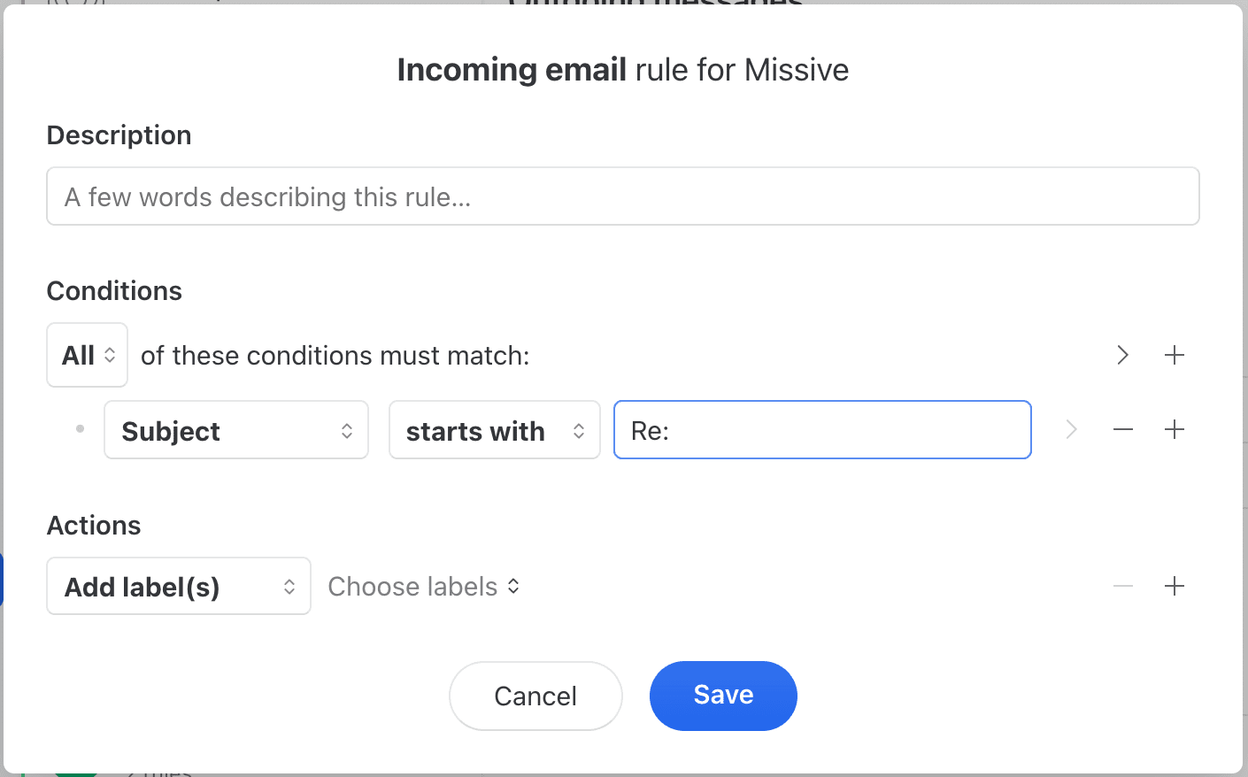Add condition after the Subject row
Screen dimensions: 1248x777
(1175, 430)
